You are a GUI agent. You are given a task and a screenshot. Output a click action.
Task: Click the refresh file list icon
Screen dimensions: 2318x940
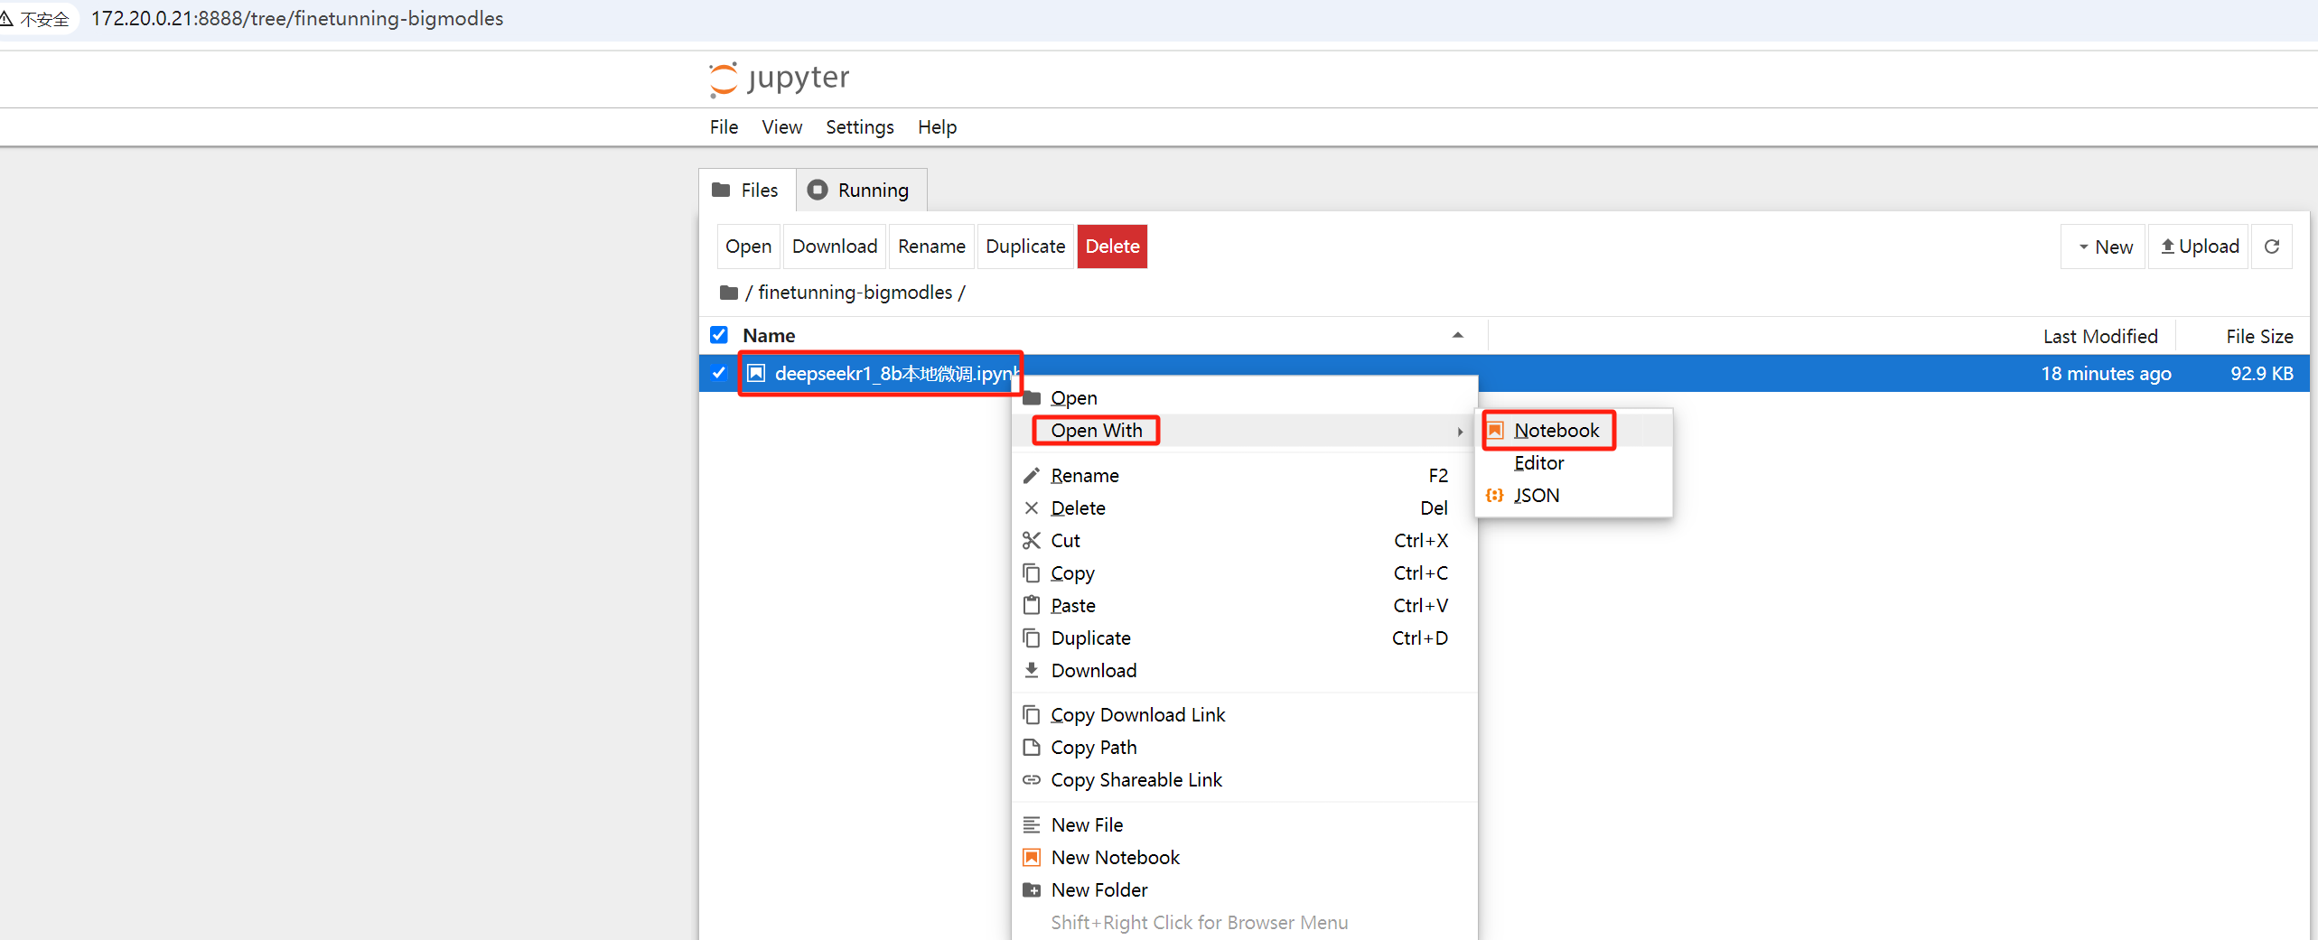tap(2272, 247)
